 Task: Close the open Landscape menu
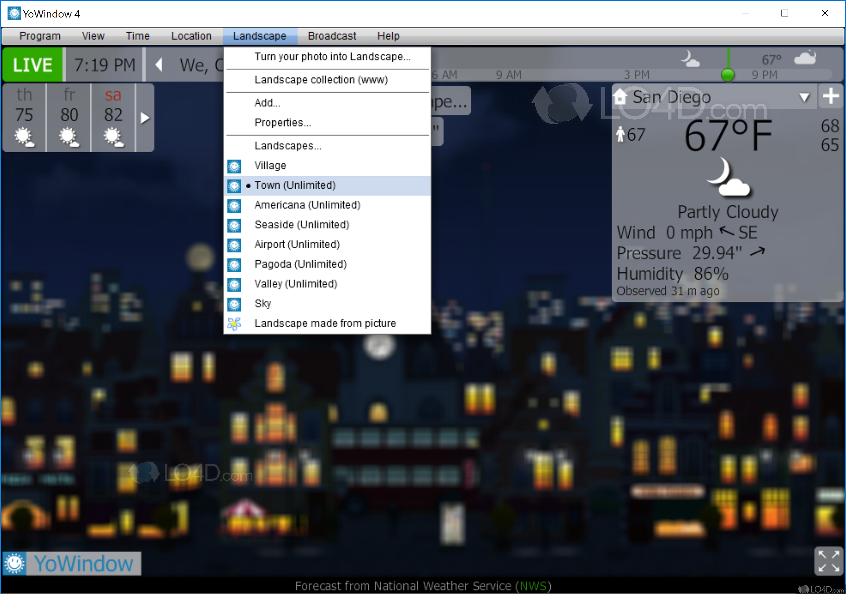click(x=260, y=36)
